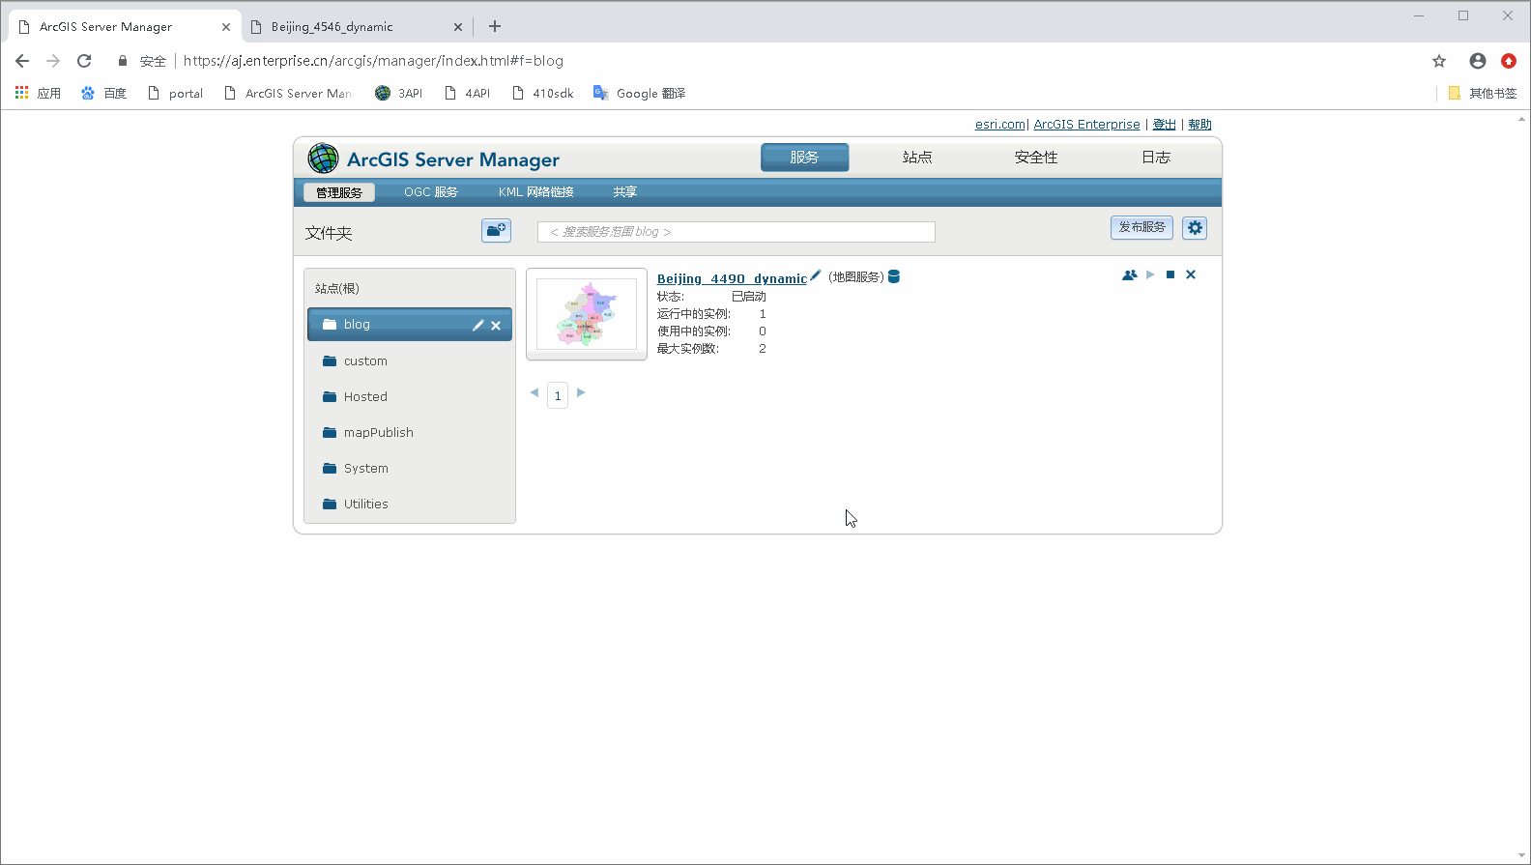Delete the blog folder
1531x865 pixels.
496,326
